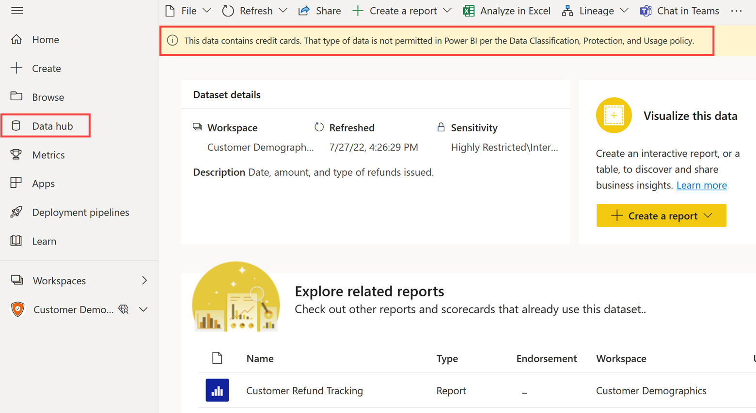Sort by the Type column header

click(x=447, y=358)
